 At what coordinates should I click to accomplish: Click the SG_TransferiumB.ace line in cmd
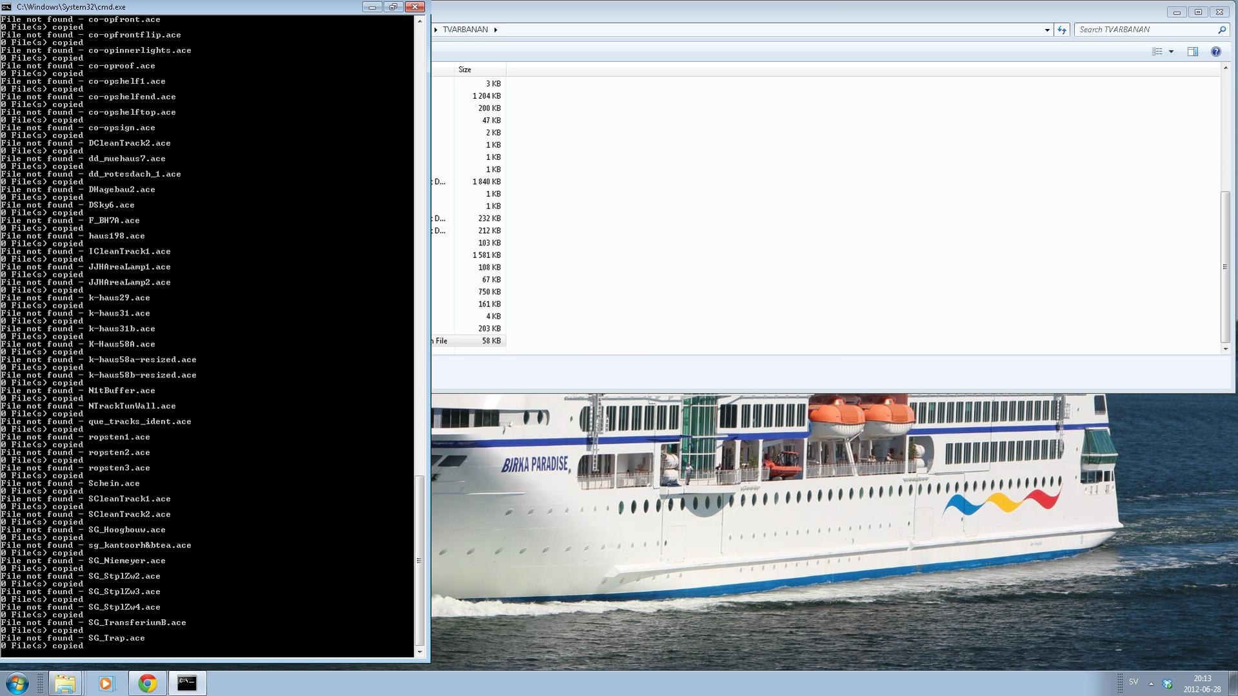[94, 623]
